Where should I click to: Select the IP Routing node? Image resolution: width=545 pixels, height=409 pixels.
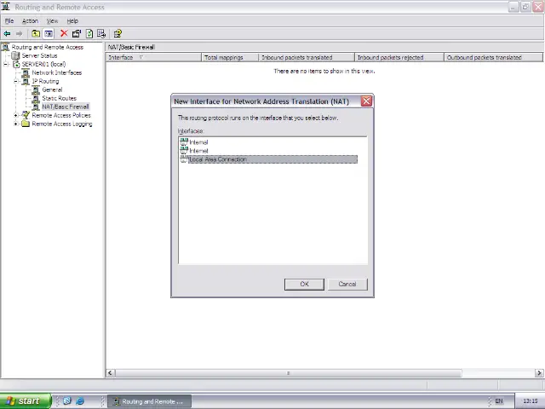45,81
